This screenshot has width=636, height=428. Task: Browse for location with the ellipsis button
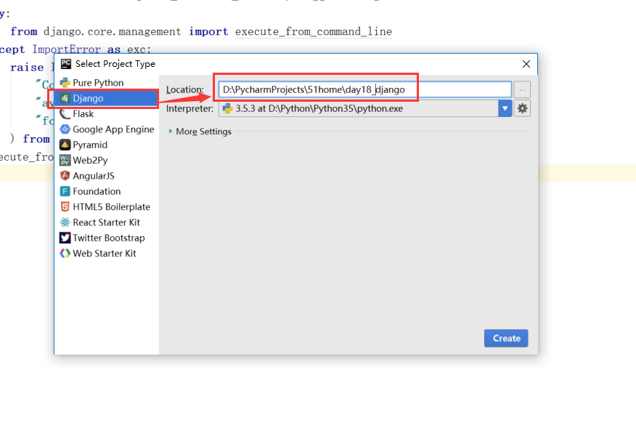(x=523, y=89)
